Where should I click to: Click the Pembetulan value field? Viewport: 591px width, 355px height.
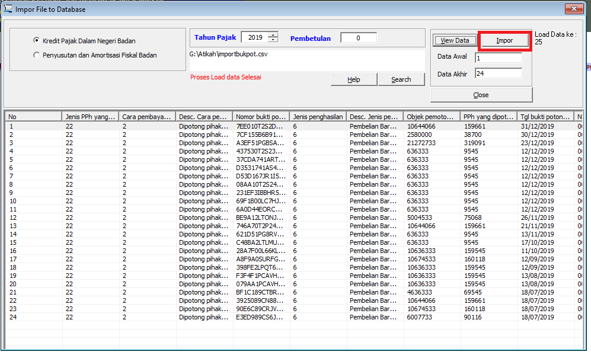point(359,38)
